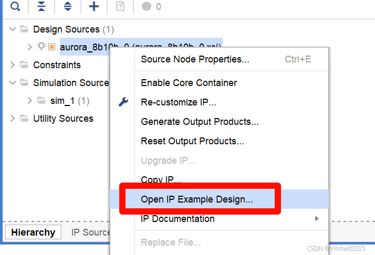Click the Design Sources folder icon

24,29
